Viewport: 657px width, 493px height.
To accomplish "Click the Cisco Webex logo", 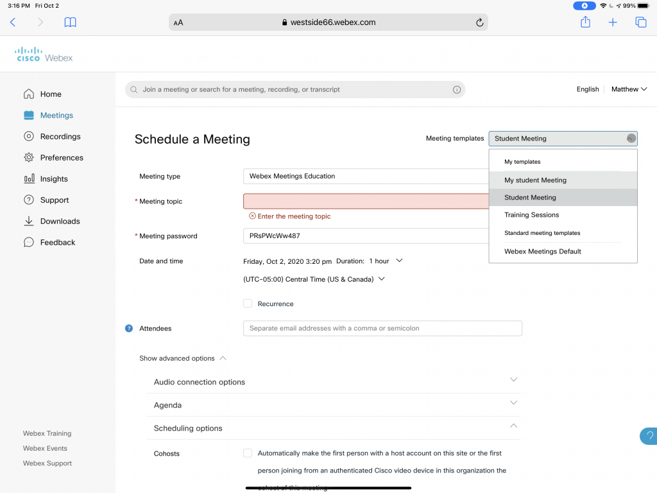I will [44, 55].
